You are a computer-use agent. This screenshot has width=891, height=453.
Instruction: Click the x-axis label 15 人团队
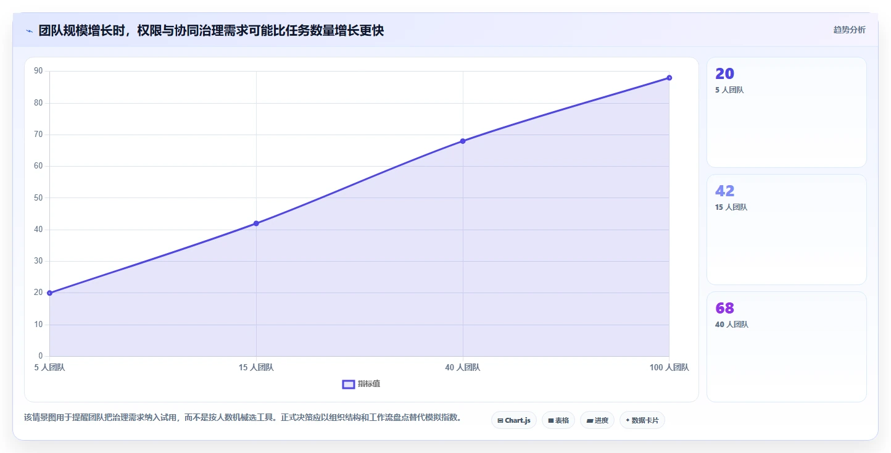[256, 368]
